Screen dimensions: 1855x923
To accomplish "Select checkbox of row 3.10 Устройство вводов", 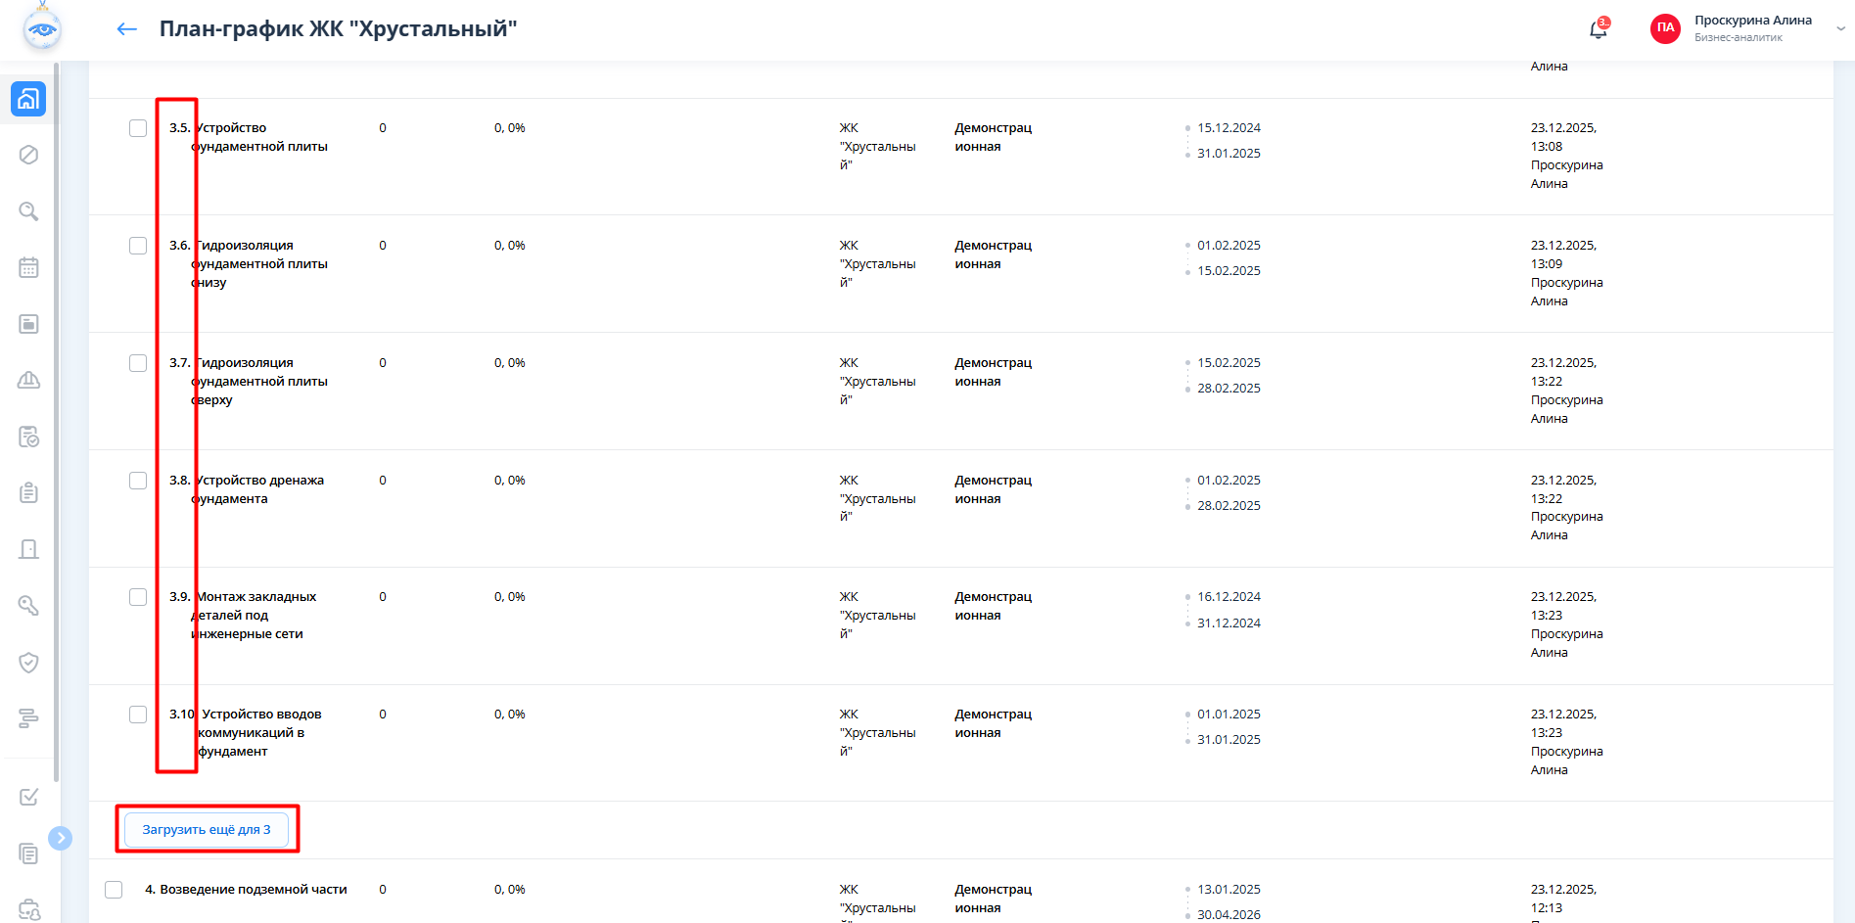I will point(138,715).
